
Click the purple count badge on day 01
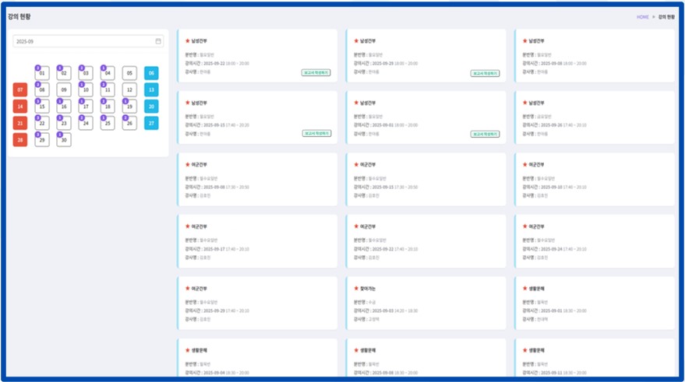coord(37,68)
